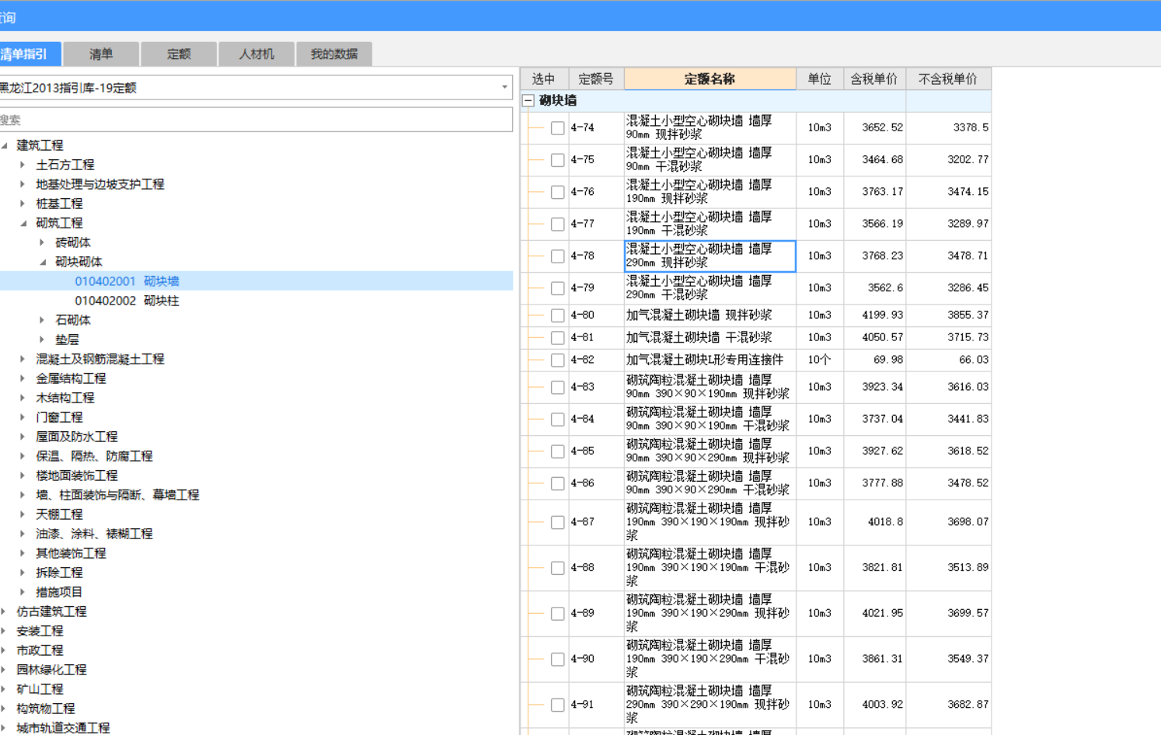Click the price cell 4199.93
The width and height of the screenshot is (1161, 735).
(874, 315)
